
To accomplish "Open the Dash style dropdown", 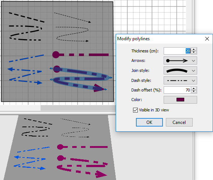I will click(x=180, y=80).
